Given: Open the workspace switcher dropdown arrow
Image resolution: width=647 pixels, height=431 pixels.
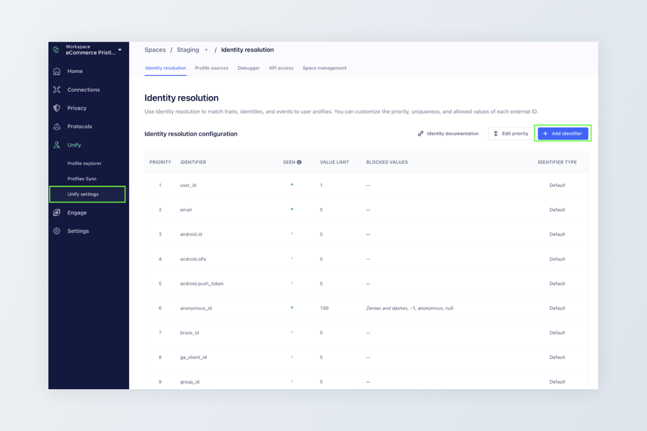Looking at the screenshot, I should point(120,50).
